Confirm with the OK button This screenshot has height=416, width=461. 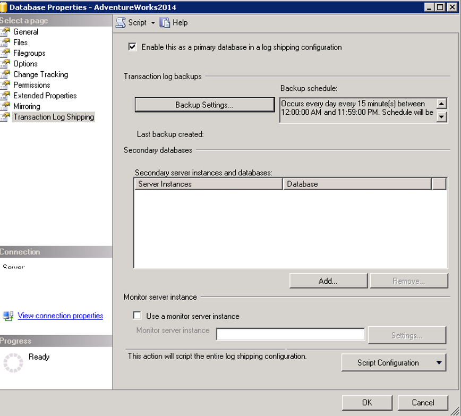[367, 403]
